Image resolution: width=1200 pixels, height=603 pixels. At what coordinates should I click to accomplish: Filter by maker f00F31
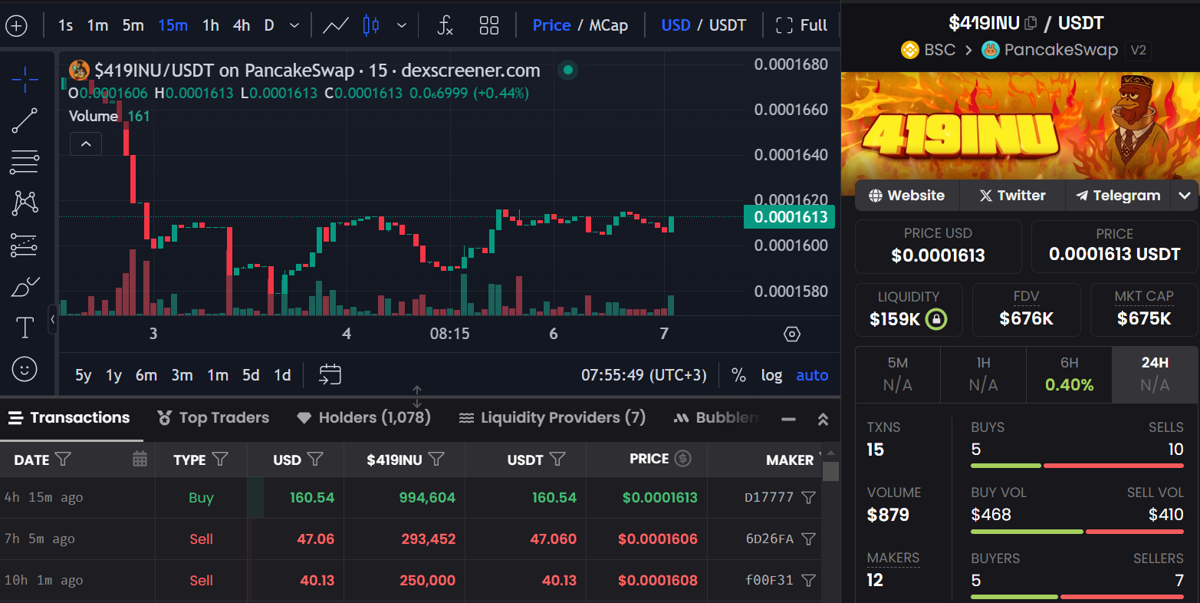tap(808, 580)
